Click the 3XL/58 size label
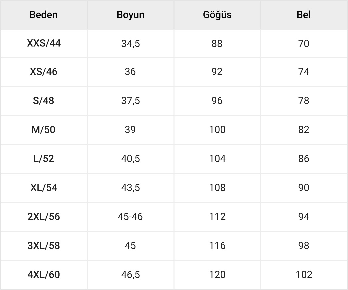348x290 pixels. coord(44,246)
